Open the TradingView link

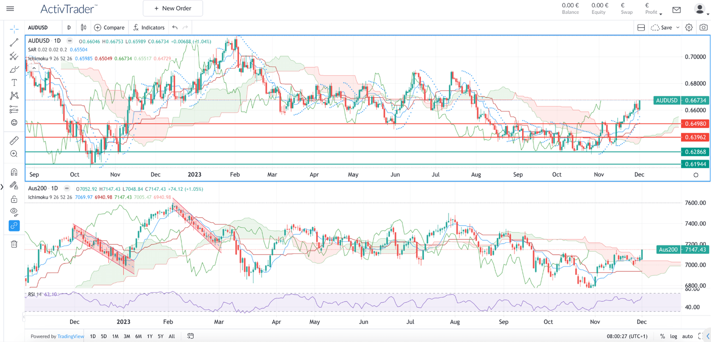(71, 336)
